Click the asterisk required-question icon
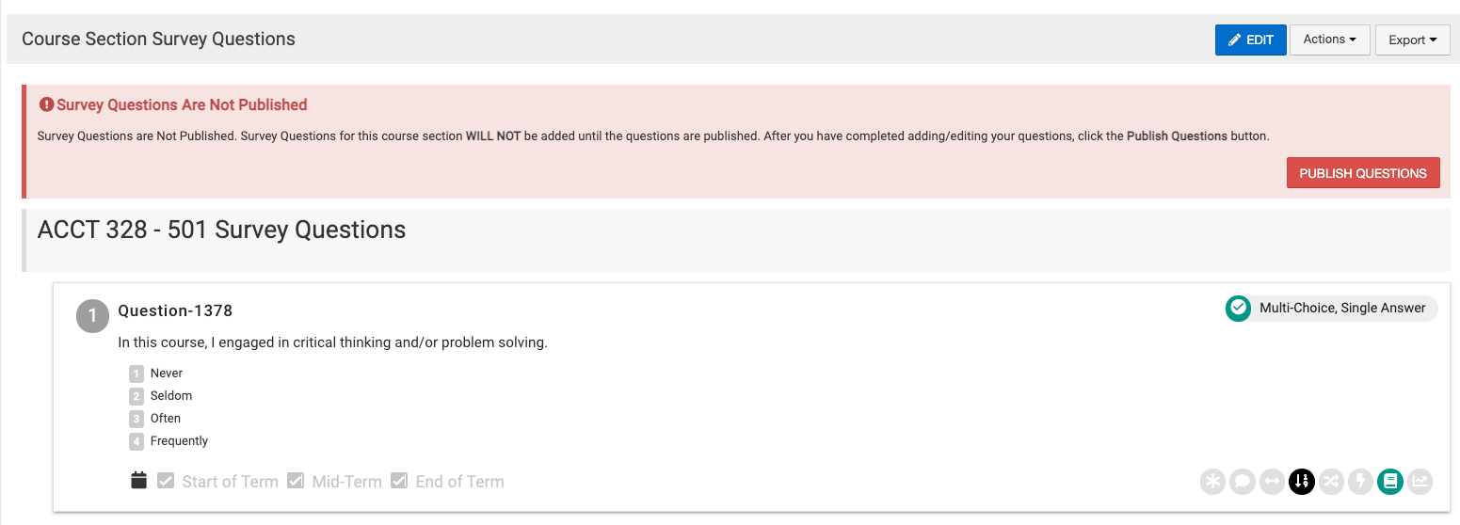 point(1213,482)
